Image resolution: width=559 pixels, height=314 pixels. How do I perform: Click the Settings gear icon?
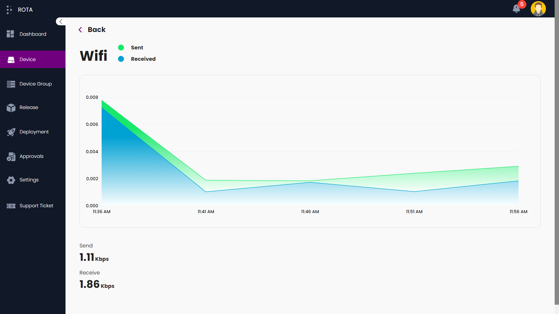tap(11, 180)
